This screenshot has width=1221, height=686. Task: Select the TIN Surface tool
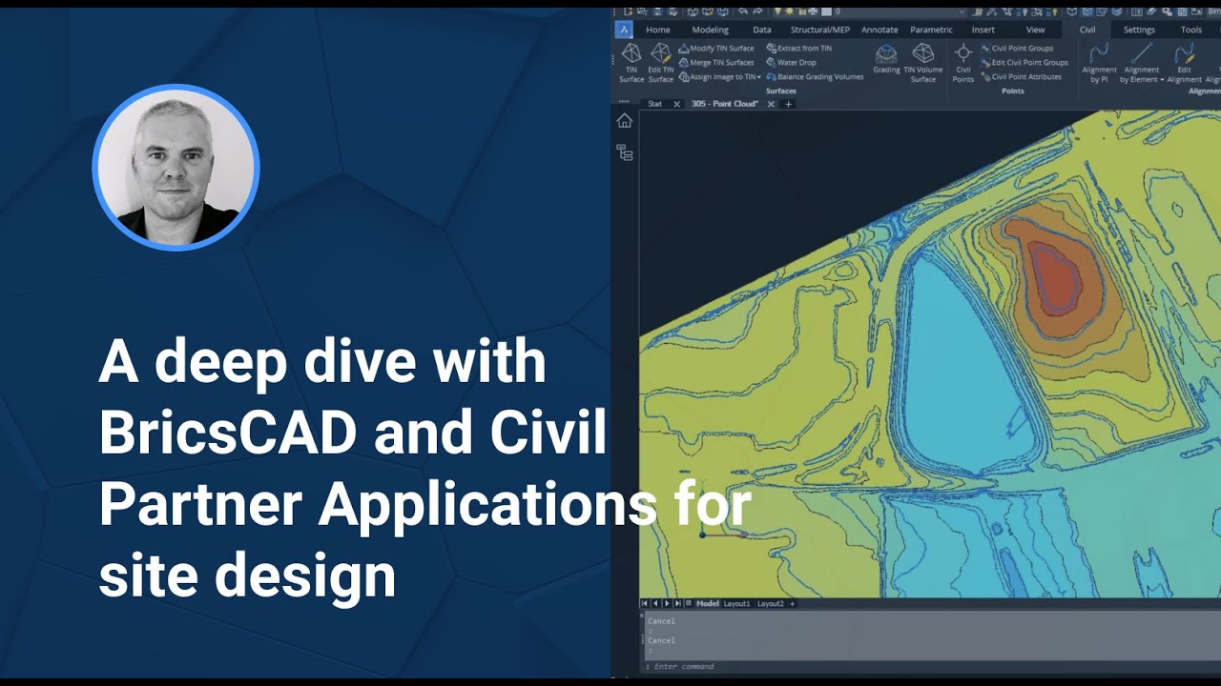(x=631, y=62)
